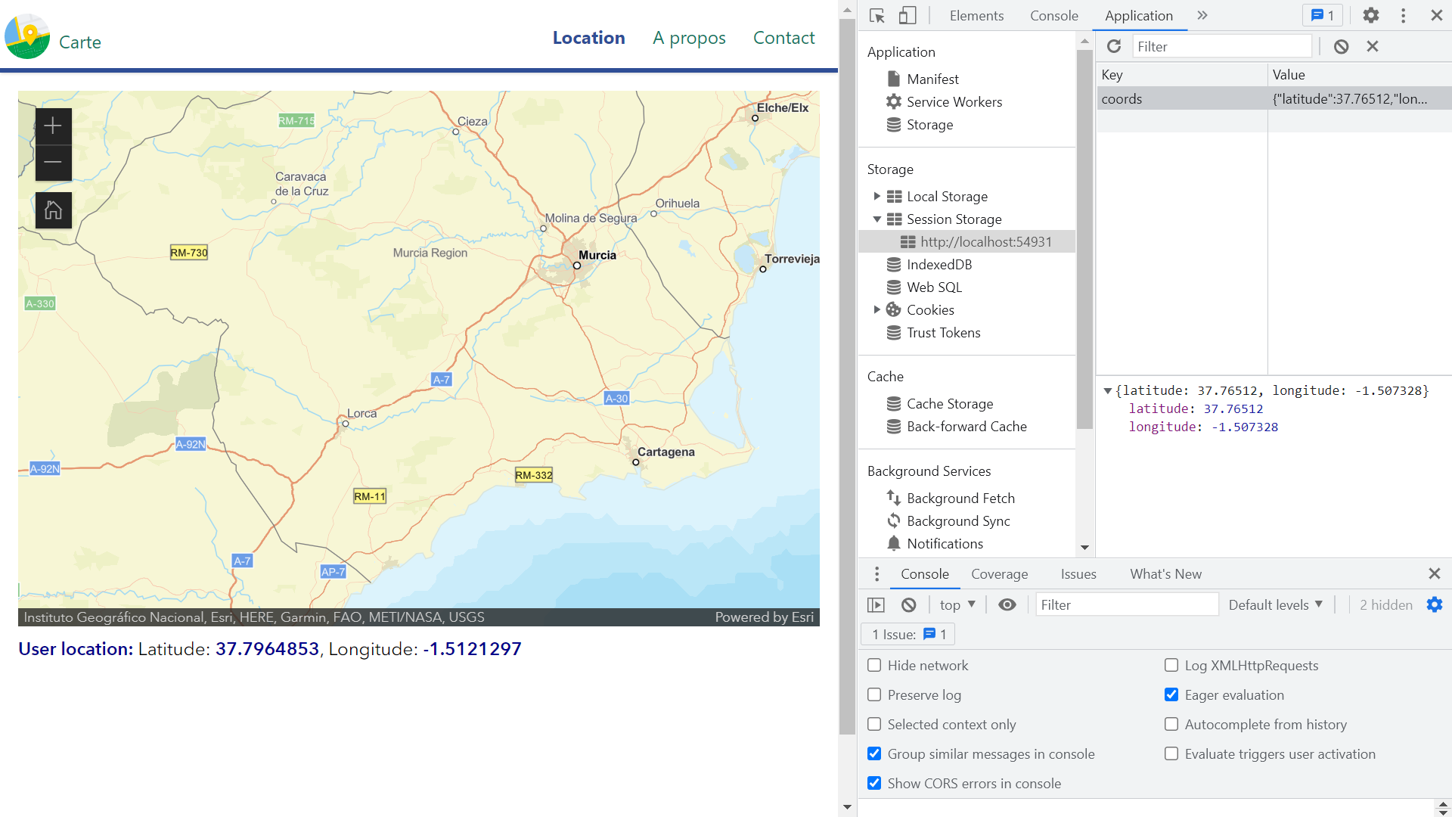The image size is (1452, 817).
Task: Click the clear console icon
Action: click(x=909, y=604)
